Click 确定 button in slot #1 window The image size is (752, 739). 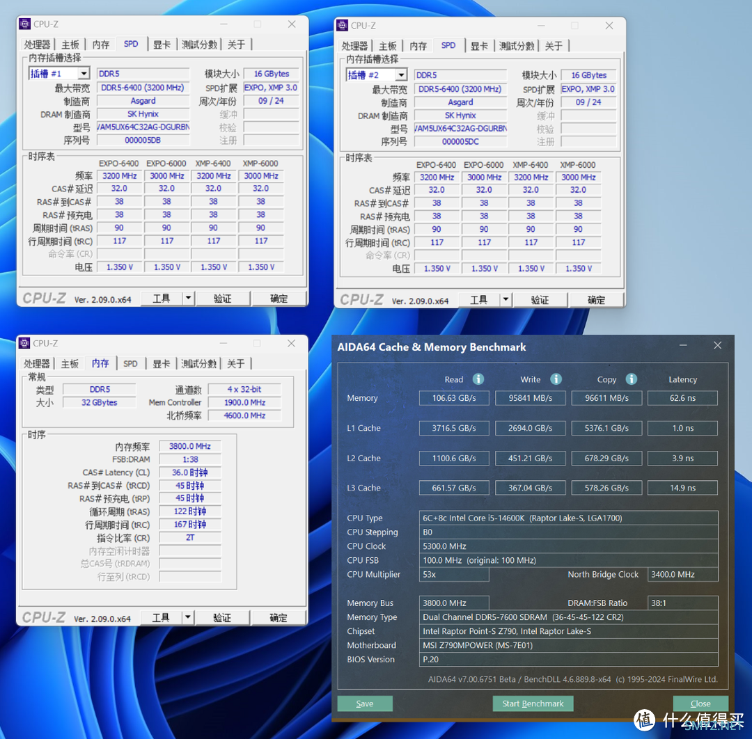pyautogui.click(x=279, y=298)
